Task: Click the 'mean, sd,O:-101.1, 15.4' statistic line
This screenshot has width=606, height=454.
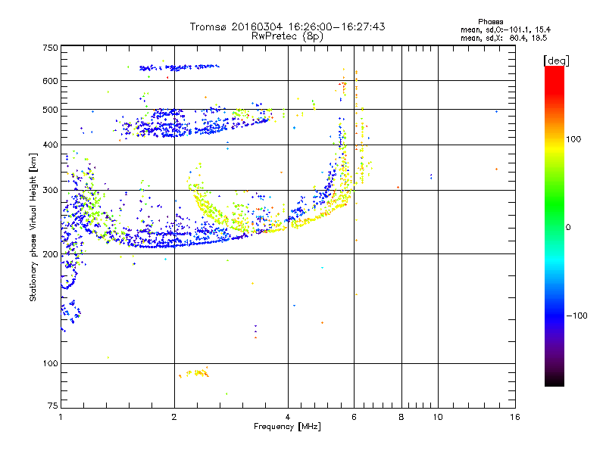Action: click(x=505, y=30)
